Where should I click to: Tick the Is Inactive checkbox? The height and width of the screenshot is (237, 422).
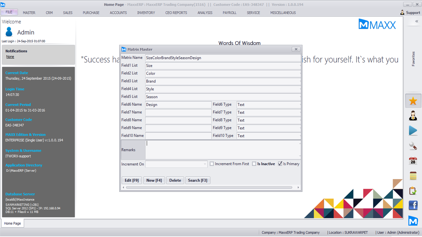[x=254, y=164]
